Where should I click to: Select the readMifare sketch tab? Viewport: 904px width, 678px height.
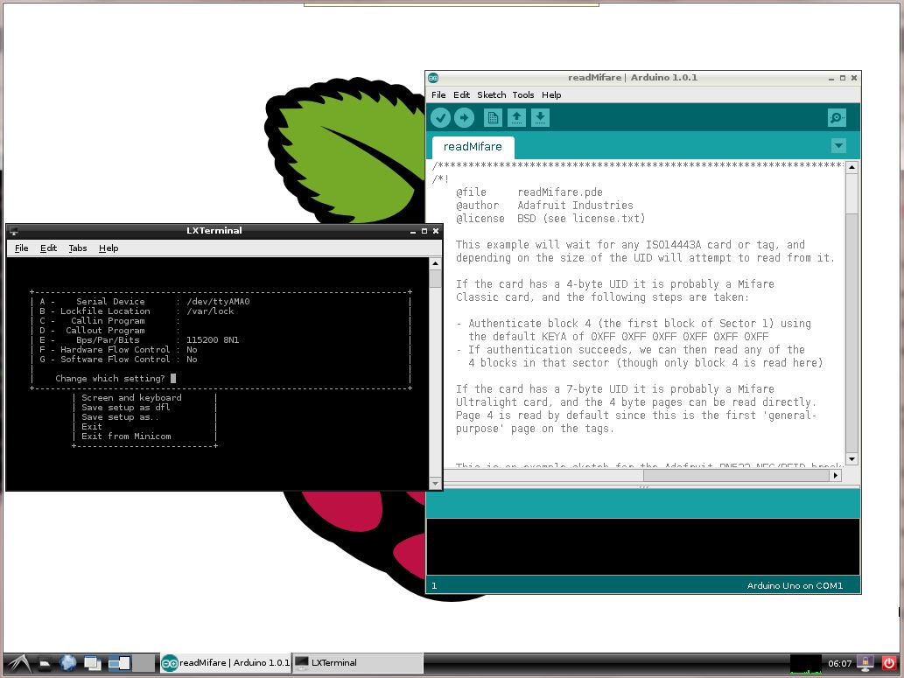click(x=473, y=147)
